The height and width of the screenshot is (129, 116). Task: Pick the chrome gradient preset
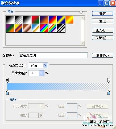pyautogui.click(x=35, y=28)
